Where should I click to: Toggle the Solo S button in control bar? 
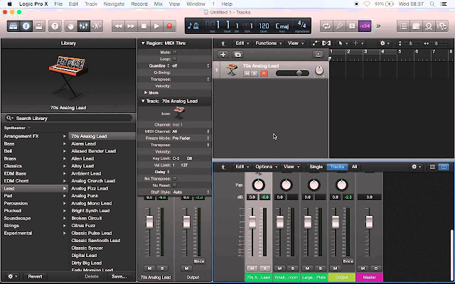[x=352, y=26]
